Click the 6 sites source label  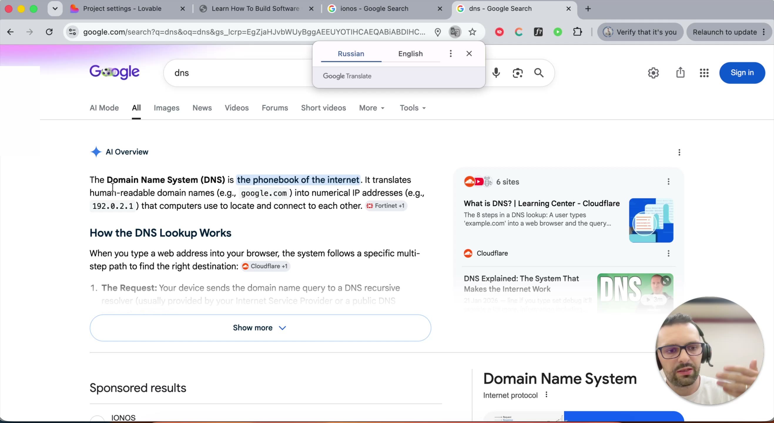pyautogui.click(x=507, y=182)
